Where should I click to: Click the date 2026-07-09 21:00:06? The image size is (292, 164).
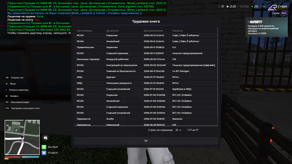154,95
